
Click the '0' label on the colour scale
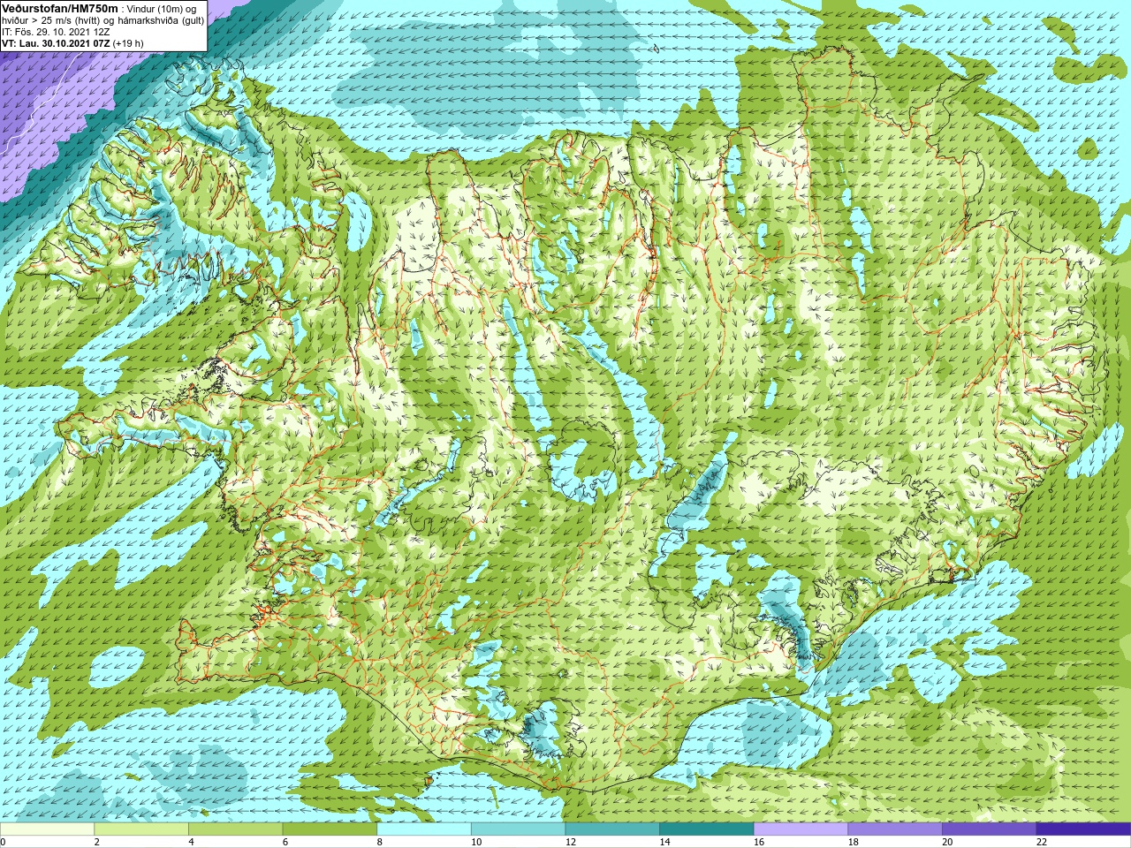click(x=3, y=842)
